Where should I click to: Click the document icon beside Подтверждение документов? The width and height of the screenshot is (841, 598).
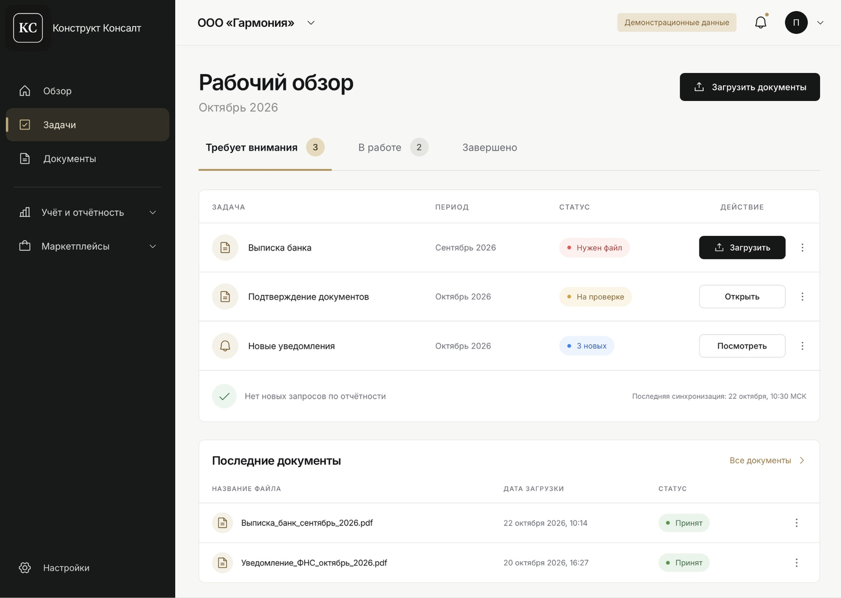coord(225,297)
